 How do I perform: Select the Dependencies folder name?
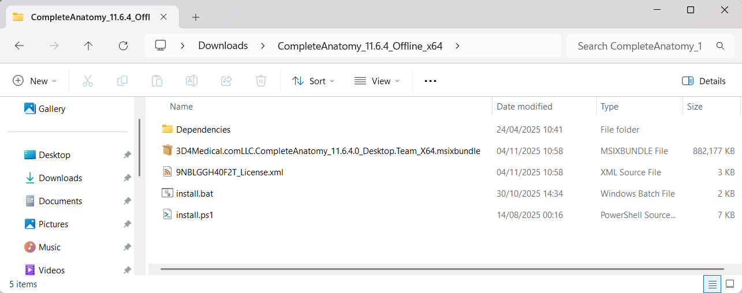pos(203,130)
